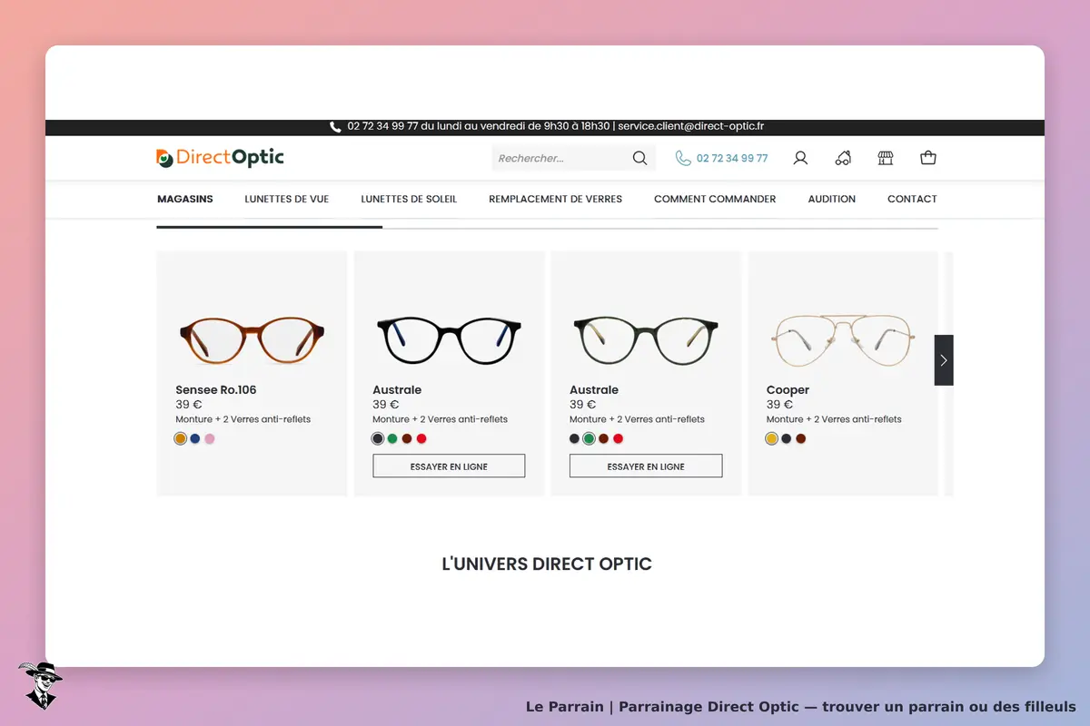Click the 39 € price on Sensee Ro.106
Screen dimensions: 1090x726
(189, 405)
